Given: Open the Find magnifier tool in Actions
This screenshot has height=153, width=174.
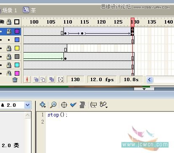Looking at the screenshot, I should click(53, 105).
